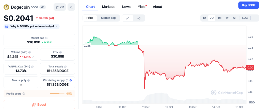Click circulating supply verified badge
Viewport: 261px width, 109px height.
click(x=71, y=80)
